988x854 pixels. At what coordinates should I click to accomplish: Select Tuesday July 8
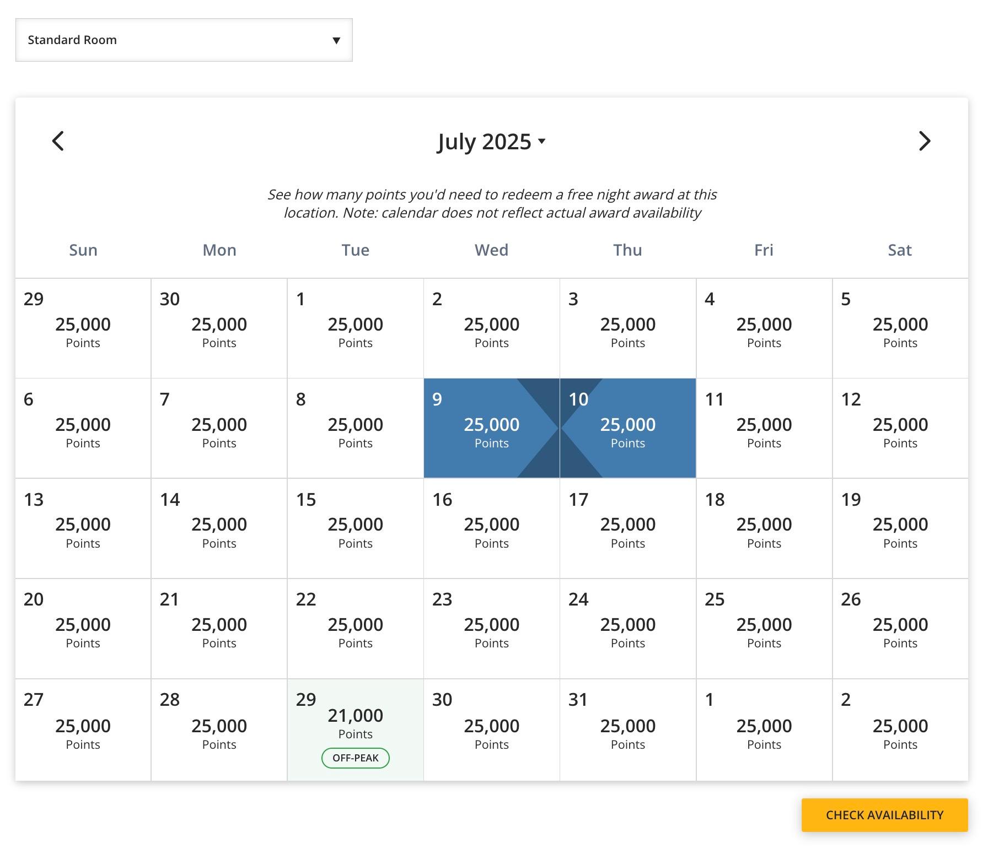355,428
